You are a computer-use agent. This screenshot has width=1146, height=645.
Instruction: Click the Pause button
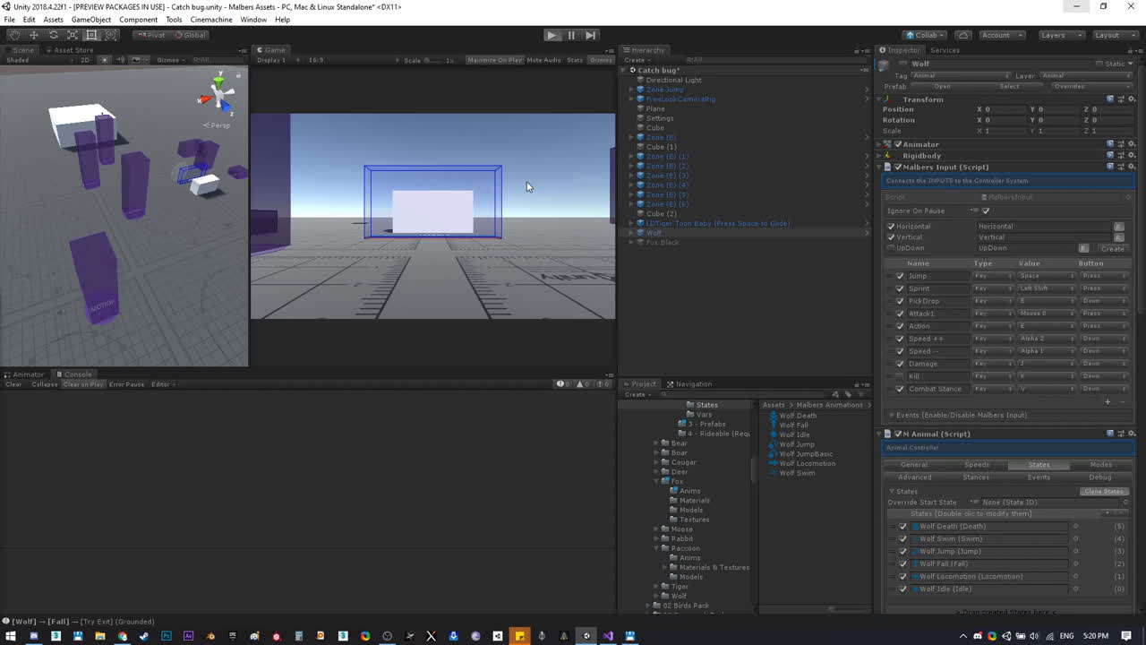[571, 35]
